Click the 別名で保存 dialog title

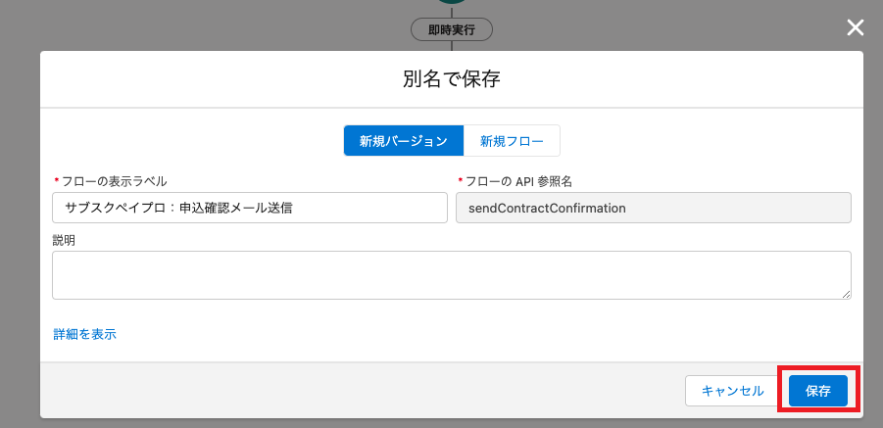[451, 79]
